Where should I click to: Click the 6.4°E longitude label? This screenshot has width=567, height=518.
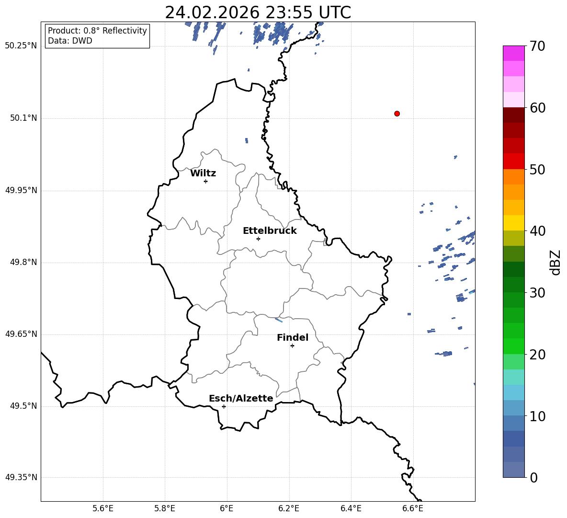351,508
